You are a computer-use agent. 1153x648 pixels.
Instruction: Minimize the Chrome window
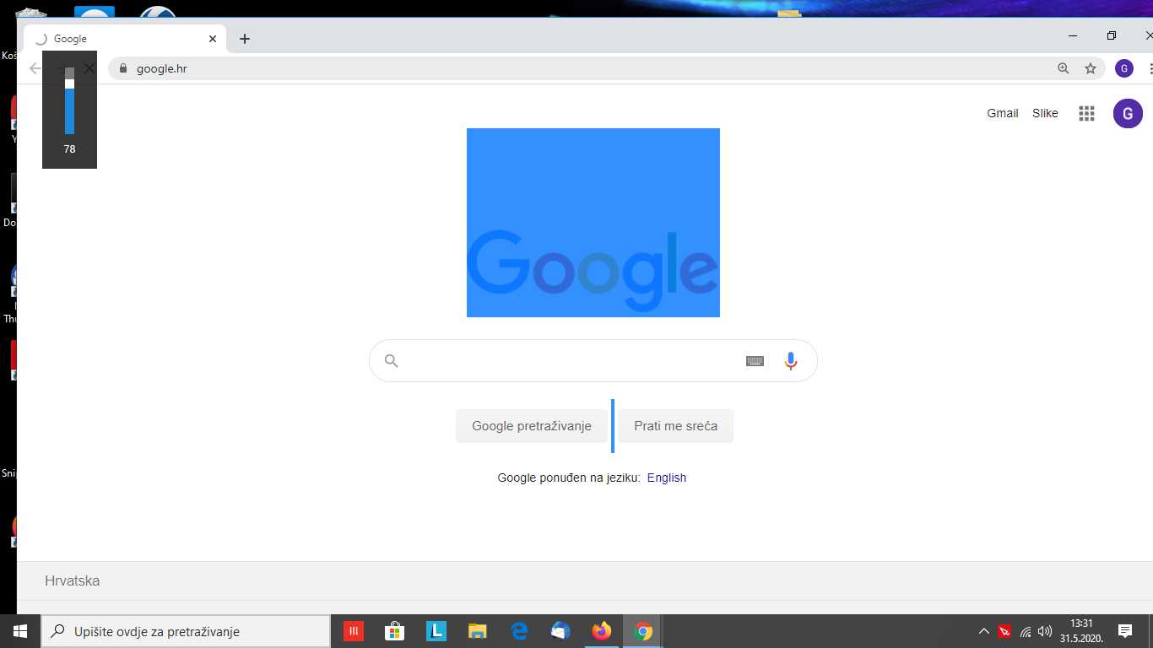(1073, 35)
